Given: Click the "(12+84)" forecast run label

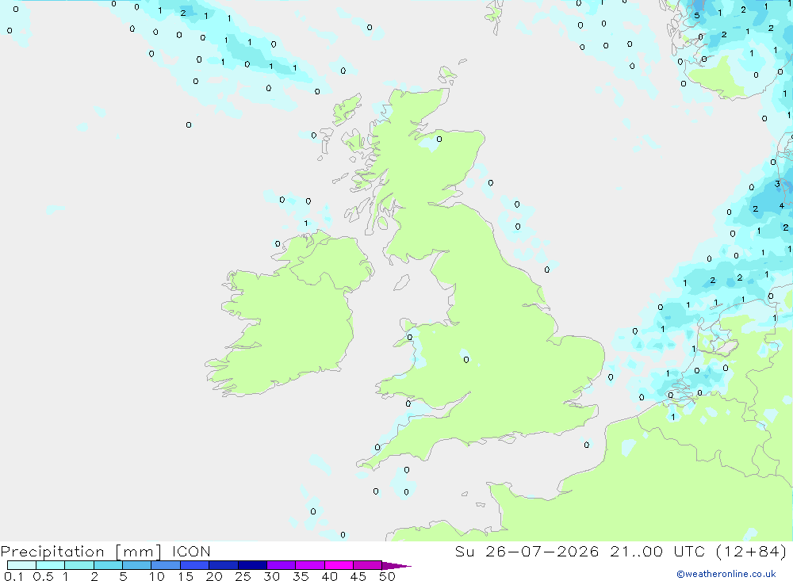Looking at the screenshot, I should 752,552.
